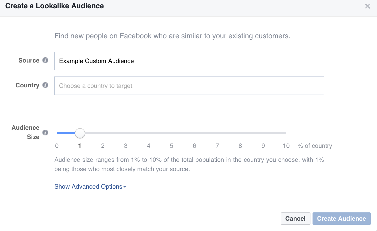Click the Source field with Example Custom Audience
Viewport: 377px width, 231px height.
tap(189, 61)
